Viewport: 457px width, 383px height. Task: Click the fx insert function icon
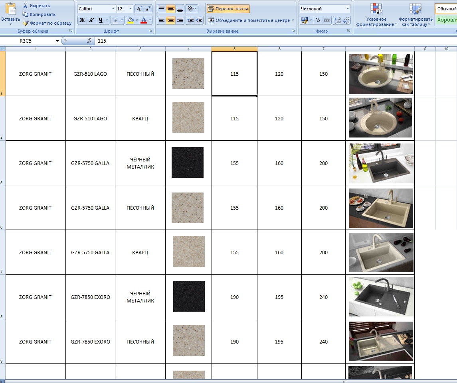pyautogui.click(x=90, y=41)
